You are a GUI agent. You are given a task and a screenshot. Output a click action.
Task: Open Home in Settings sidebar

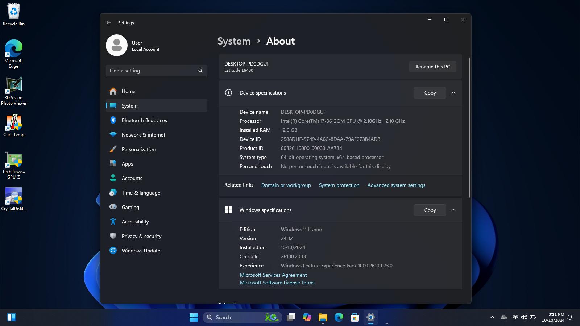point(157,91)
